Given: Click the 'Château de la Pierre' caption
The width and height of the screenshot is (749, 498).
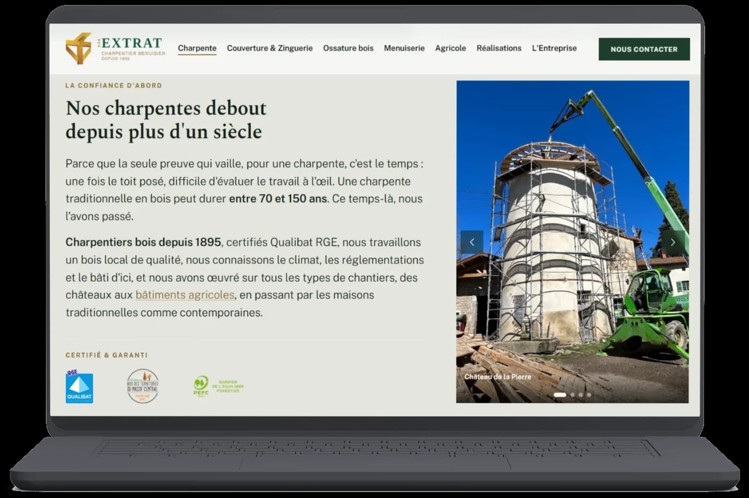Looking at the screenshot, I should (x=498, y=377).
